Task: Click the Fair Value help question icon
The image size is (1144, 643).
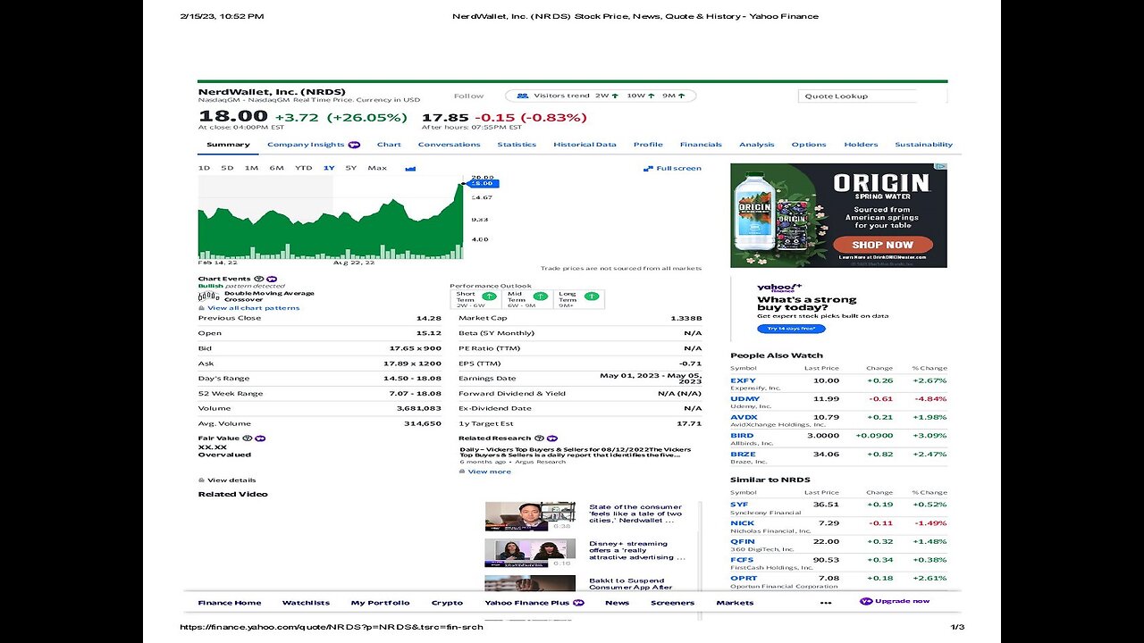Action: (x=247, y=438)
